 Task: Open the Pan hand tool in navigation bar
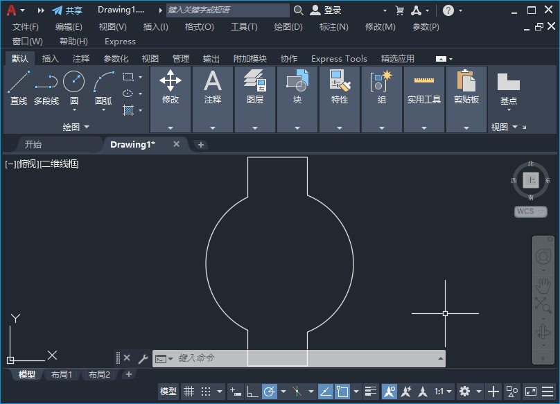coord(543,286)
